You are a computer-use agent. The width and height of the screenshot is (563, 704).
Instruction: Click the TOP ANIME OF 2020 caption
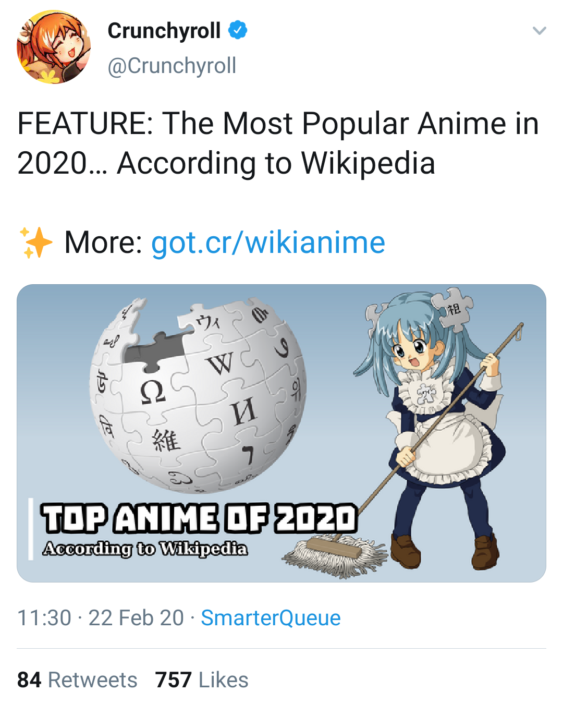(x=199, y=518)
